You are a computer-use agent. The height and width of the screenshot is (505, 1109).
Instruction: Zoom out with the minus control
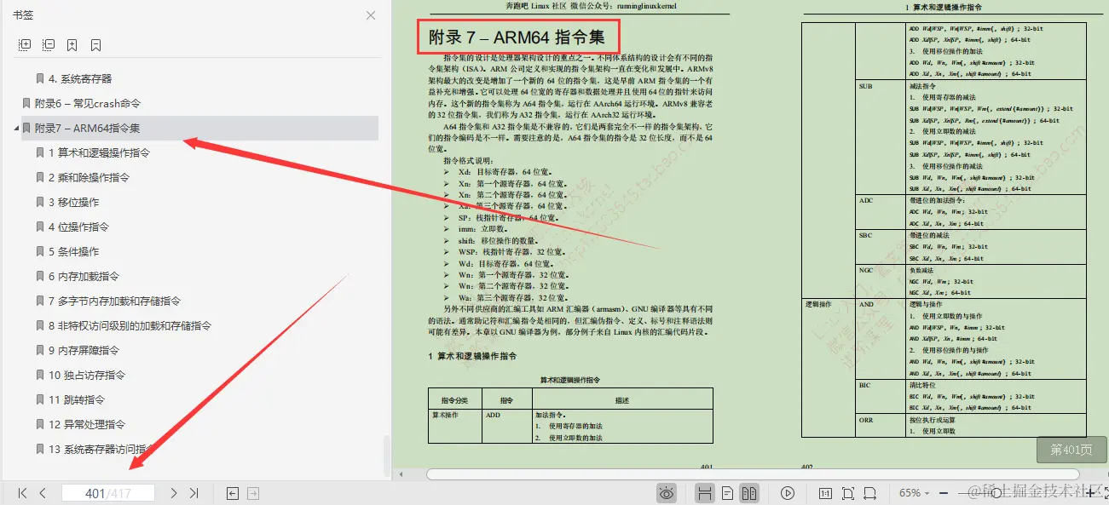(x=942, y=492)
